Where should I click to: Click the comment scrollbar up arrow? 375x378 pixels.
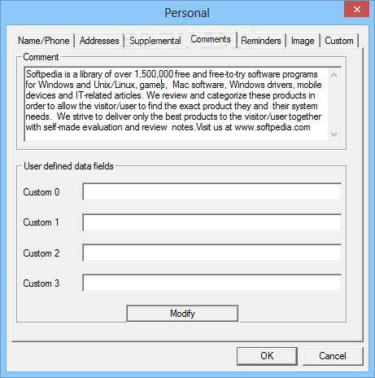(334, 75)
